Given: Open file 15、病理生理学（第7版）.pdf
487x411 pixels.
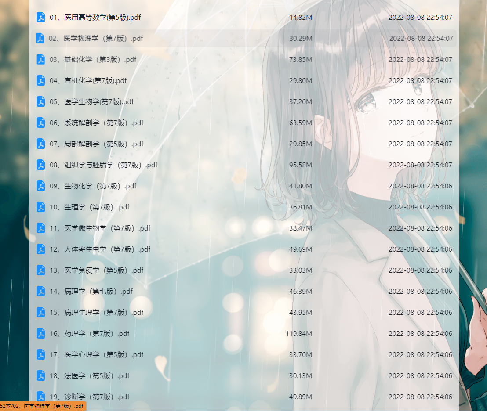Looking at the screenshot, I should (x=97, y=313).
